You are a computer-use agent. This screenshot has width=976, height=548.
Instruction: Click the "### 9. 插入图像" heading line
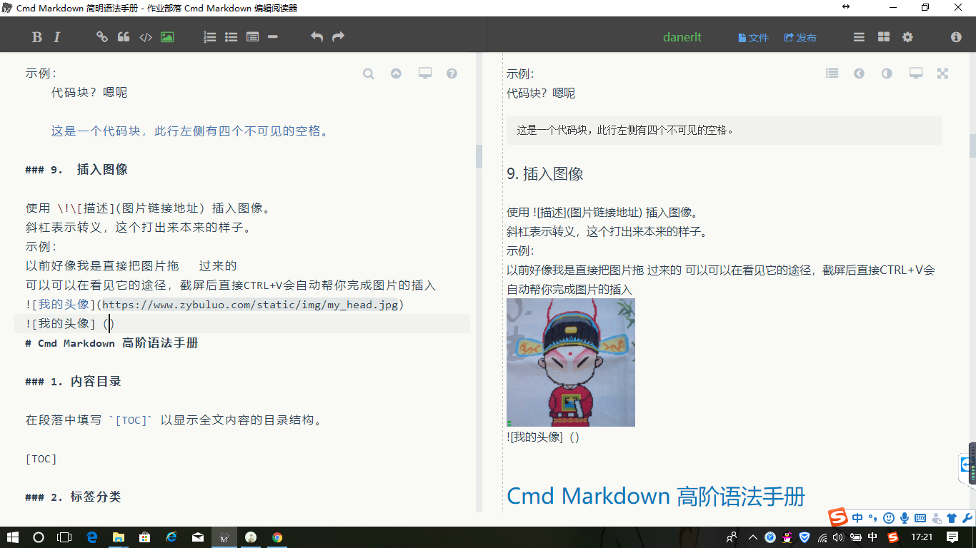coord(76,170)
